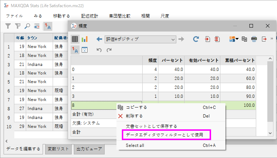This screenshot has height=158, width=277.
Task: Click the パーセント column header
Action: pyautogui.click(x=171, y=61)
